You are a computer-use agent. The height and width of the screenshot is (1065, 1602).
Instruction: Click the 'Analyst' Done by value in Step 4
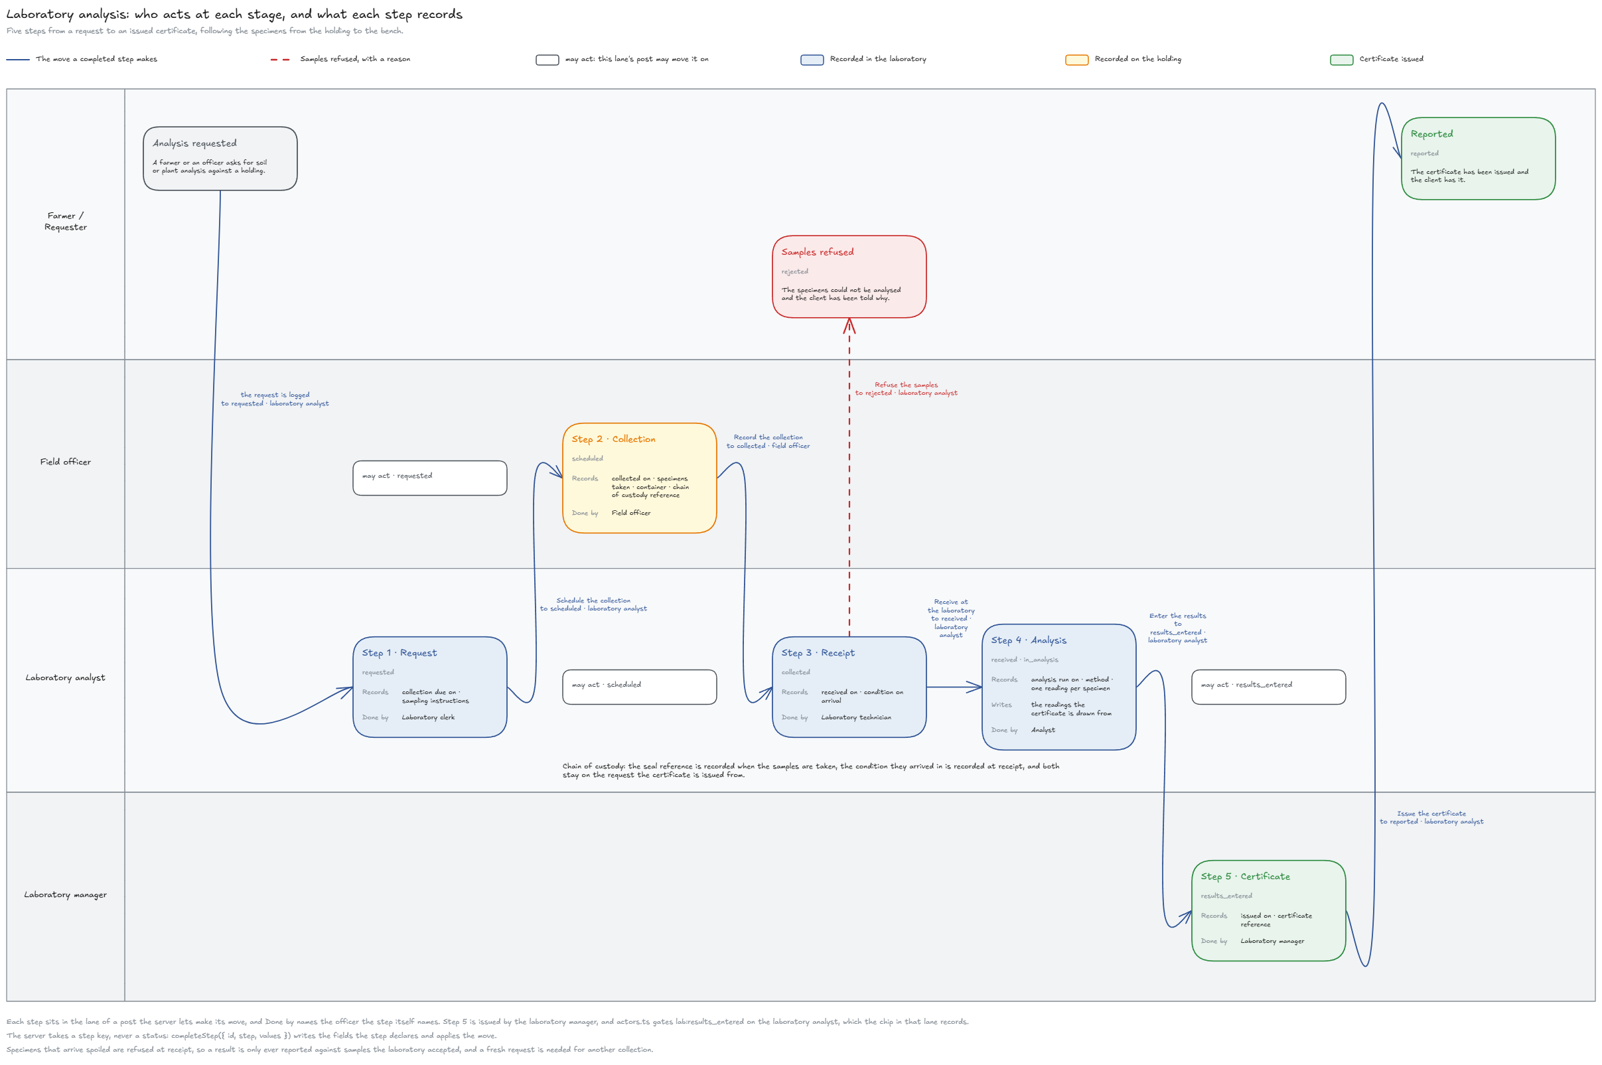(1043, 730)
